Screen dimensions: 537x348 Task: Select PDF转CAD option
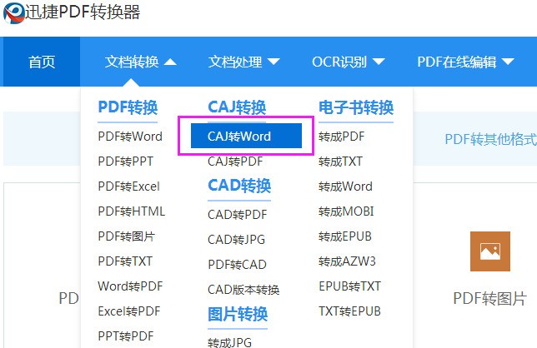(237, 265)
